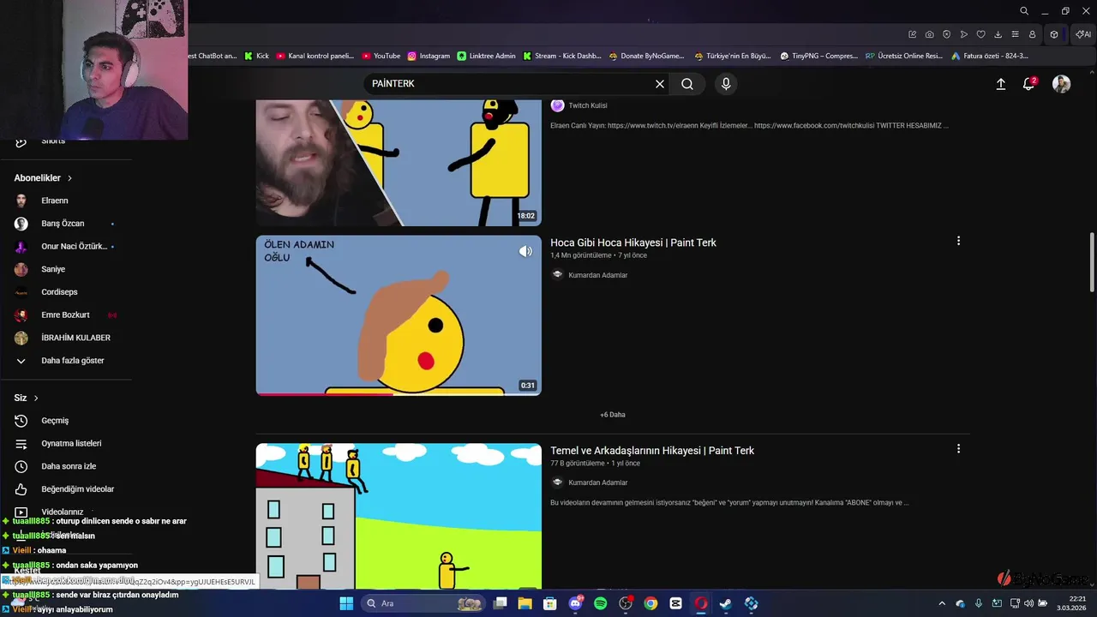Expand the Siz section chevron
1097x617 pixels.
pyautogui.click(x=36, y=398)
